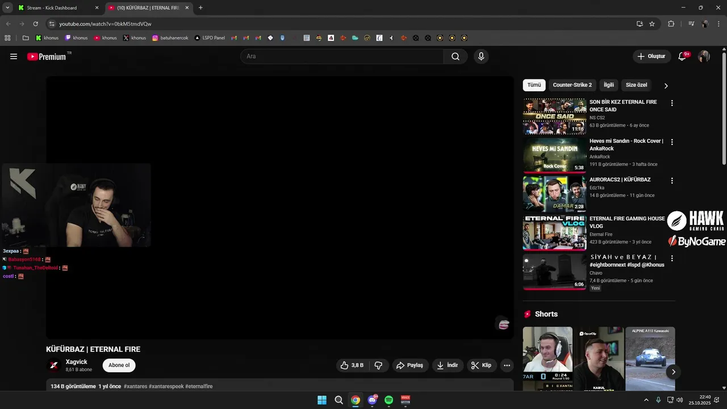
Task: Open options for SİYAH ve BEYAZ video
Action: (672, 258)
